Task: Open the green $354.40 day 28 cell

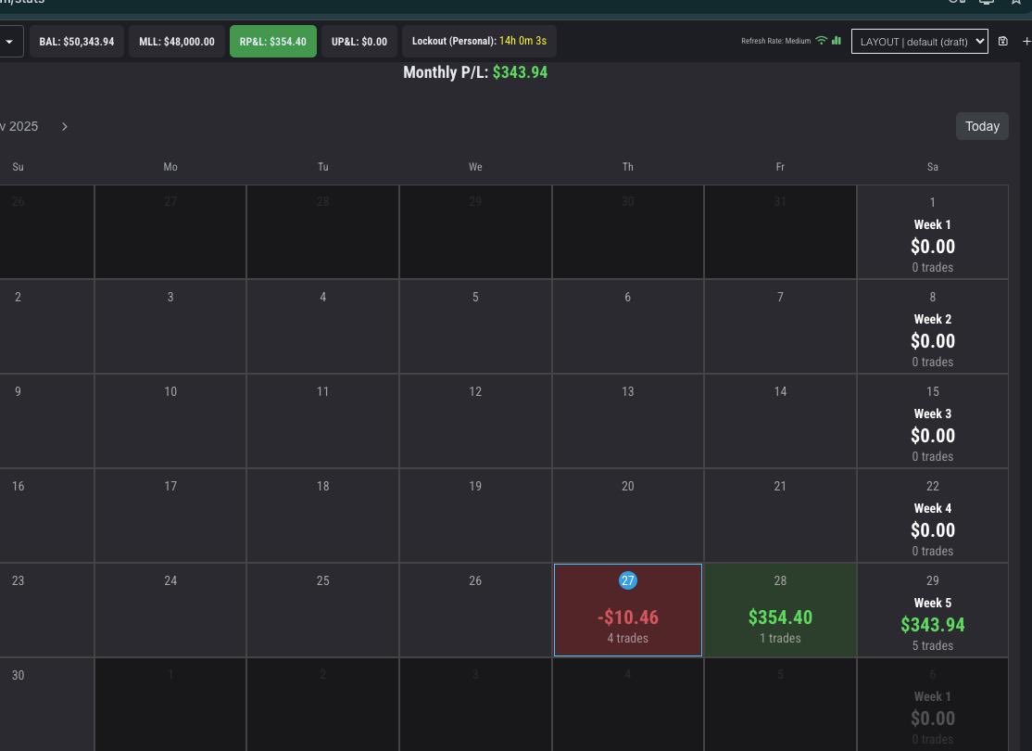Action: tap(780, 610)
